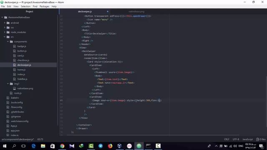Open the Edit menu

[9, 6]
